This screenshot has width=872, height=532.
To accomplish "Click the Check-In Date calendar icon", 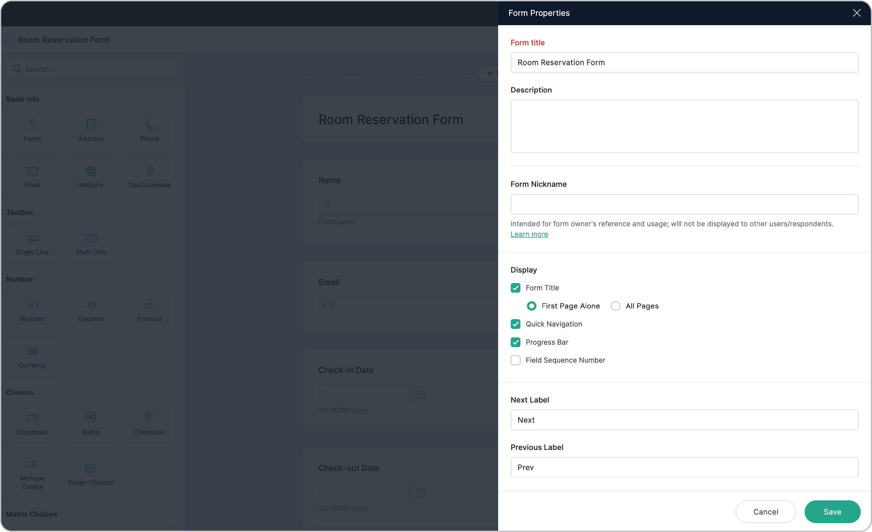I will pyautogui.click(x=421, y=395).
